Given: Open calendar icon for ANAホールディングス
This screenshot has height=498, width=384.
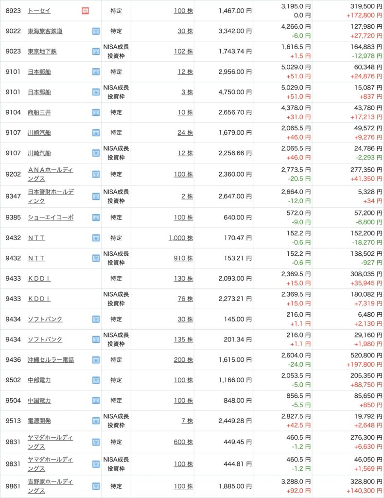Looking at the screenshot, I should point(96,174).
